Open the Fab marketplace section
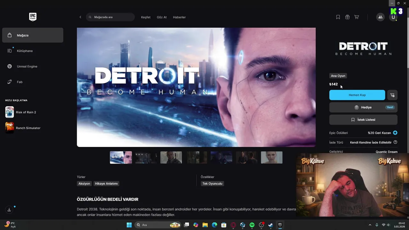This screenshot has width=409, height=230. point(33,82)
